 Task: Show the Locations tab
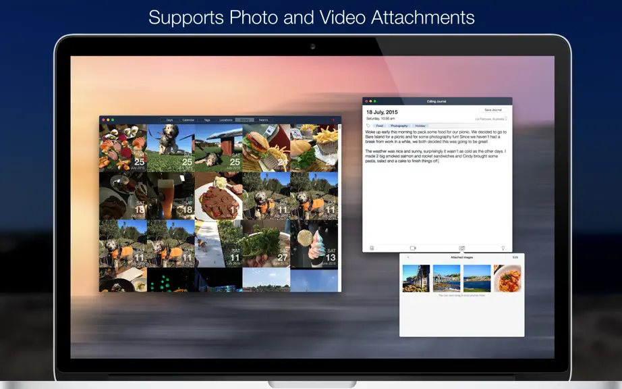tap(226, 120)
